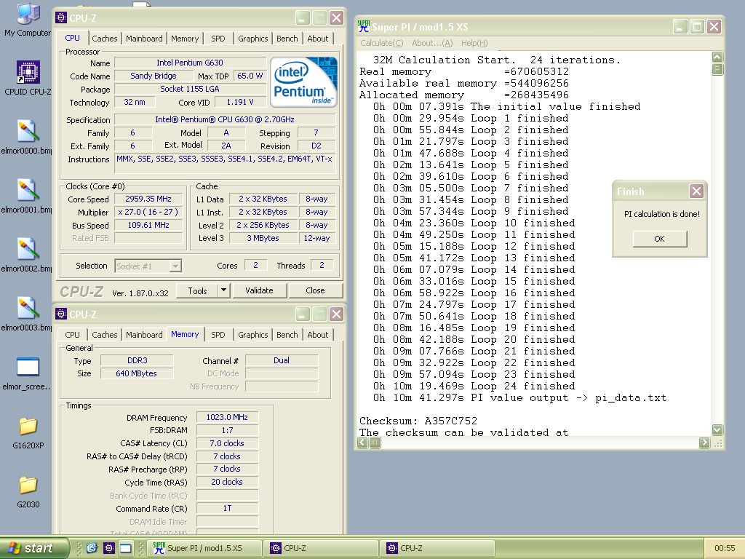Click Checksum: A357C752 line in Super PI
This screenshot has height=559, width=745.
click(418, 421)
